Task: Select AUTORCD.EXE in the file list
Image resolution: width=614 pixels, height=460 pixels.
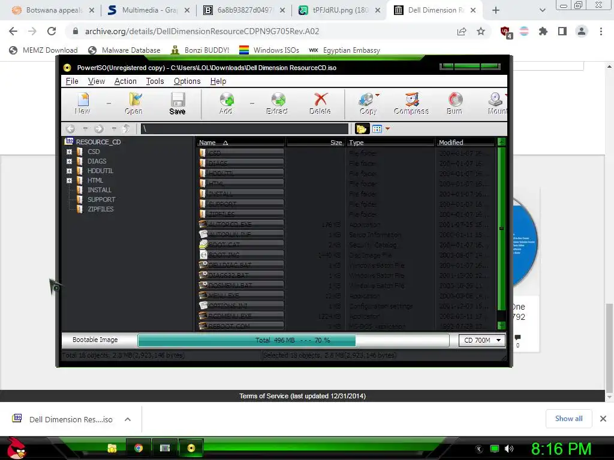Action: tap(241, 225)
